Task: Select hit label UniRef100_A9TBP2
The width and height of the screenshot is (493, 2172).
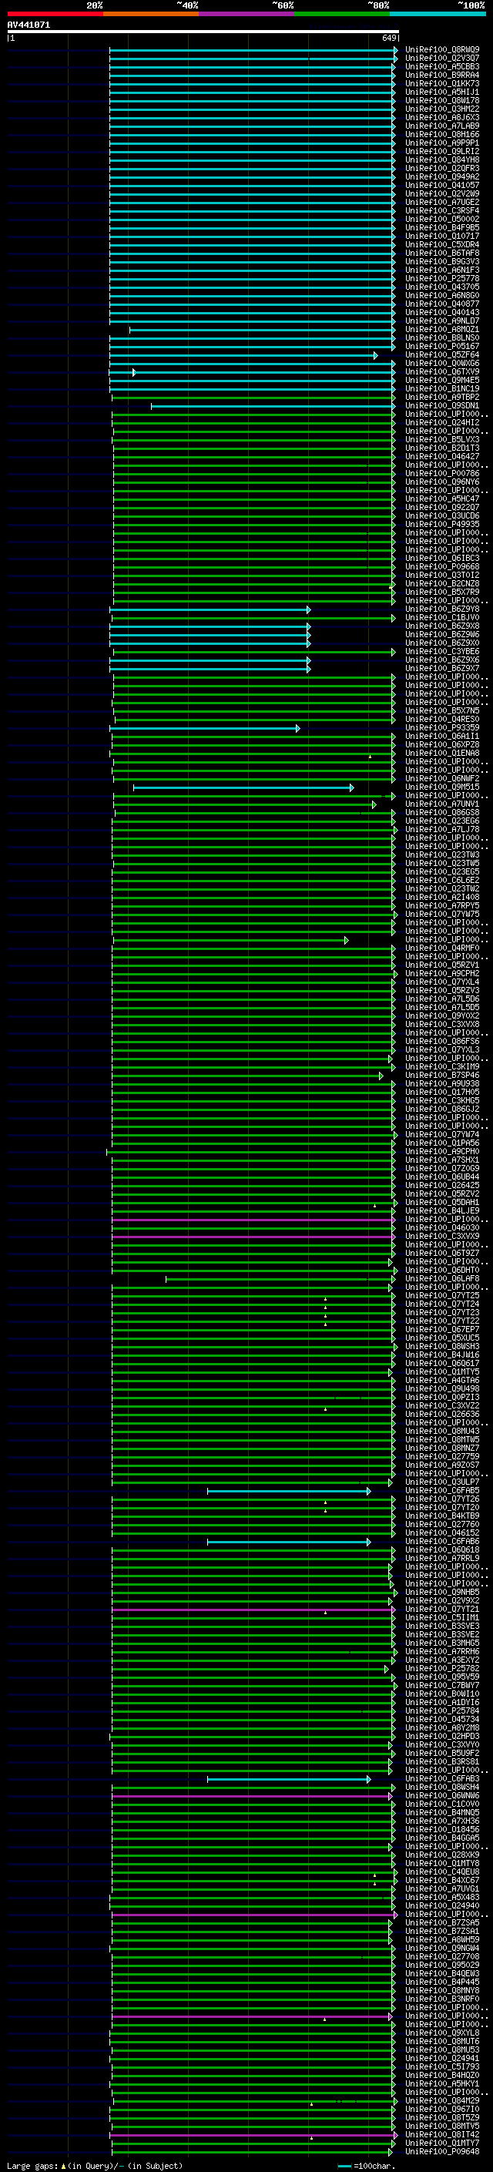Action: click(442, 397)
